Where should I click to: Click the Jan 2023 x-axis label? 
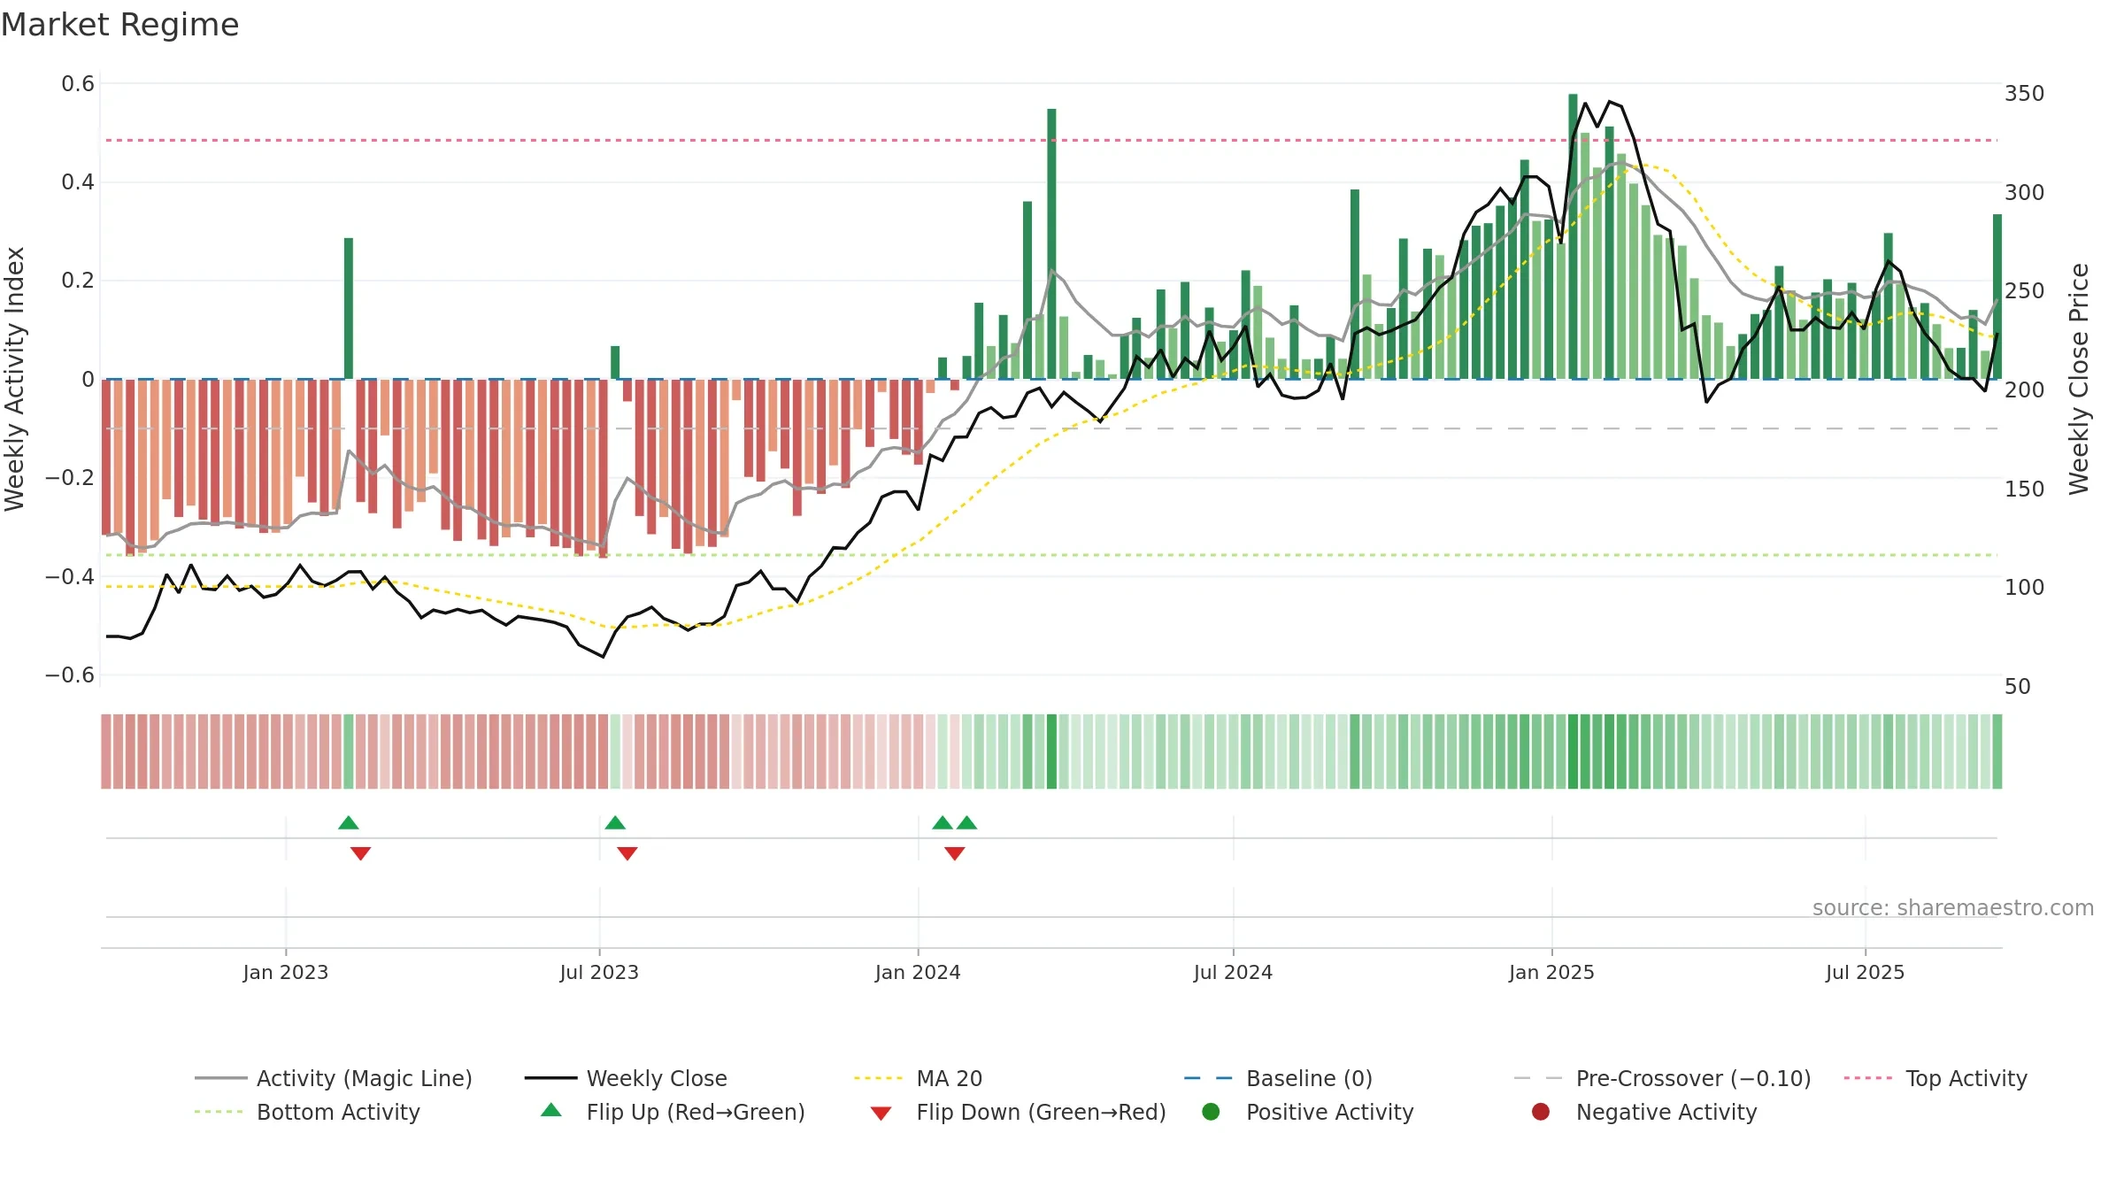point(286,972)
